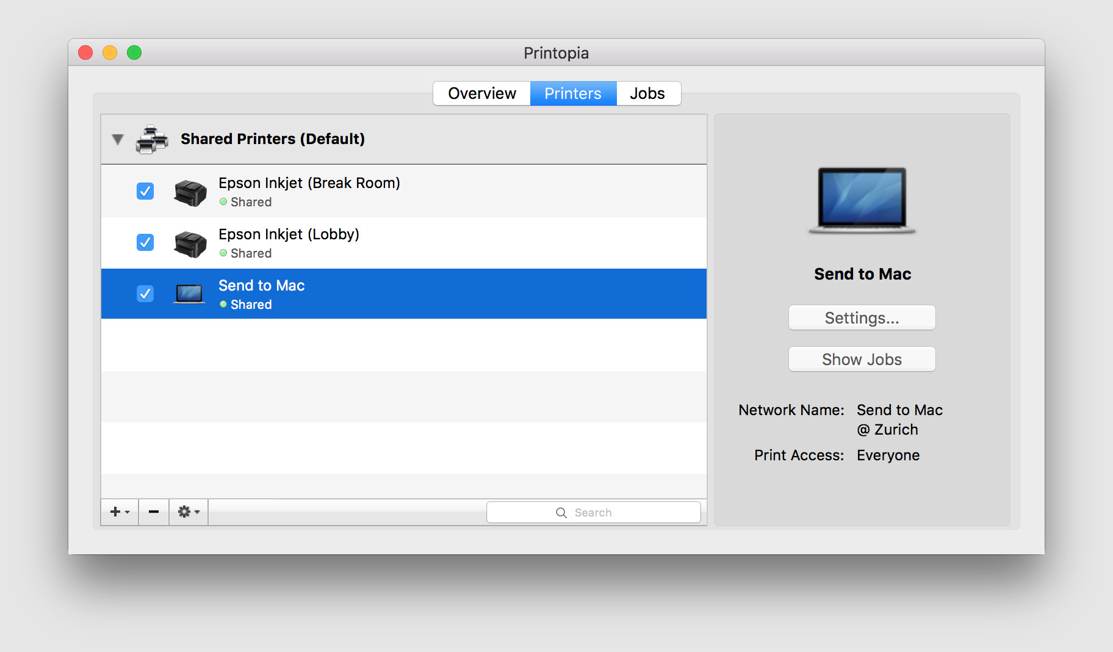Collapse the Shared Printers (Default) group

(x=118, y=139)
